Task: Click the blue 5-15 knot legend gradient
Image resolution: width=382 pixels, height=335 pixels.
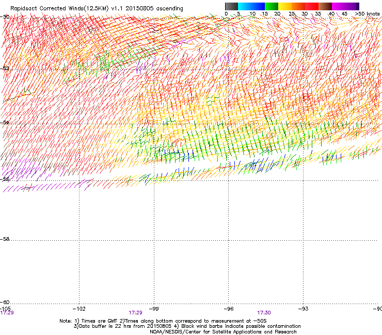Action: tap(251, 6)
